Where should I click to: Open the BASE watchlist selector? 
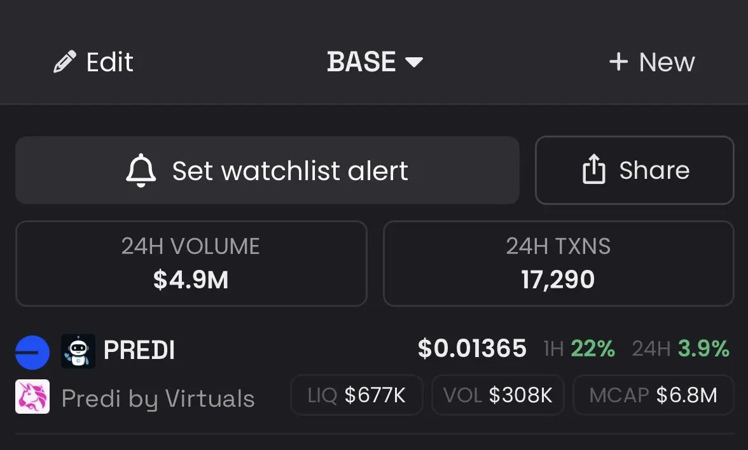(x=375, y=62)
